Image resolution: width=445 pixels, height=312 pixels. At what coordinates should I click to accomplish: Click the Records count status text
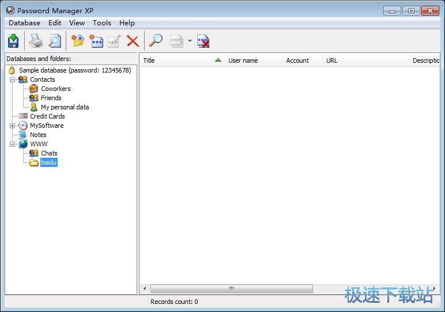pos(174,302)
